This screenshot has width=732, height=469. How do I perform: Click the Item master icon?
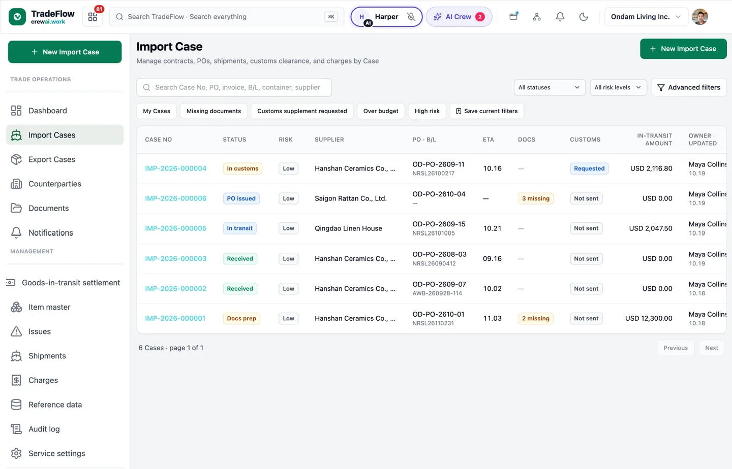[x=16, y=307]
